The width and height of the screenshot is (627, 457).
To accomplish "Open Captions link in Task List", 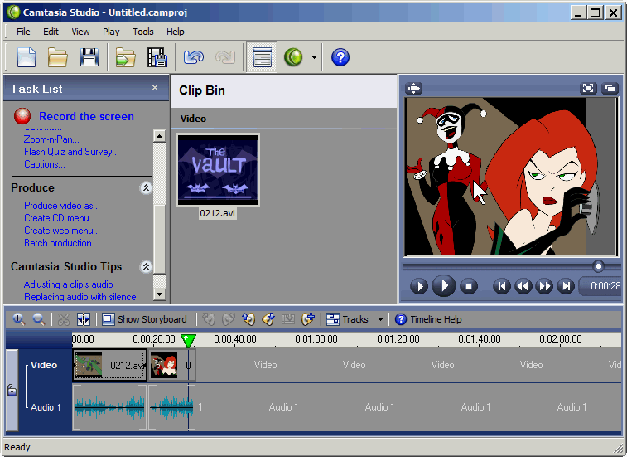I will [45, 164].
